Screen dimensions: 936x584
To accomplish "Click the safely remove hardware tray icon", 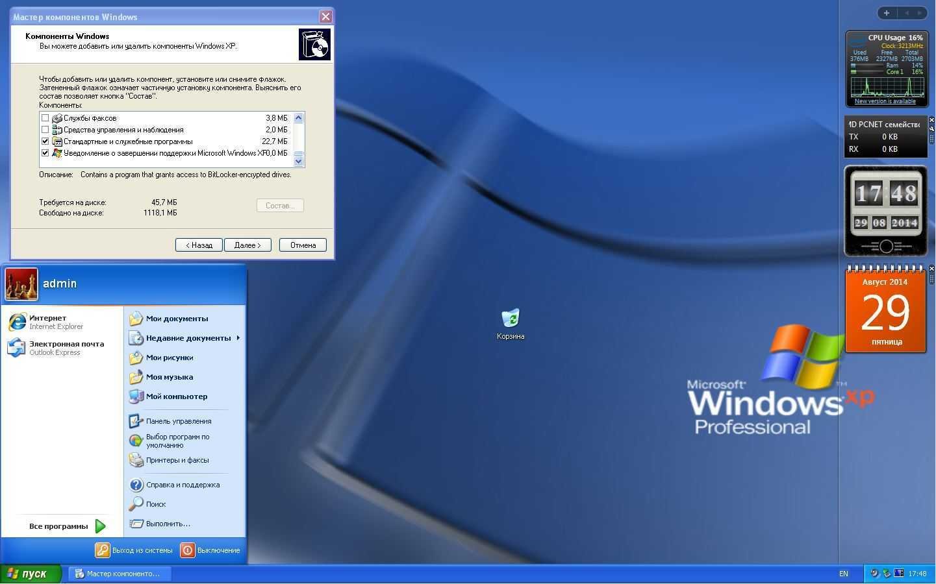I will (887, 574).
